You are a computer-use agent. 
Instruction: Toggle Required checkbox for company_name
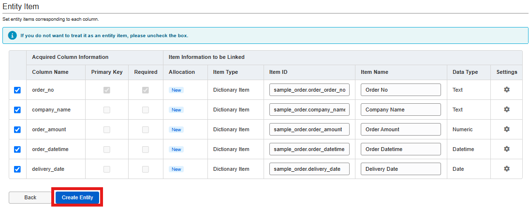tap(146, 110)
